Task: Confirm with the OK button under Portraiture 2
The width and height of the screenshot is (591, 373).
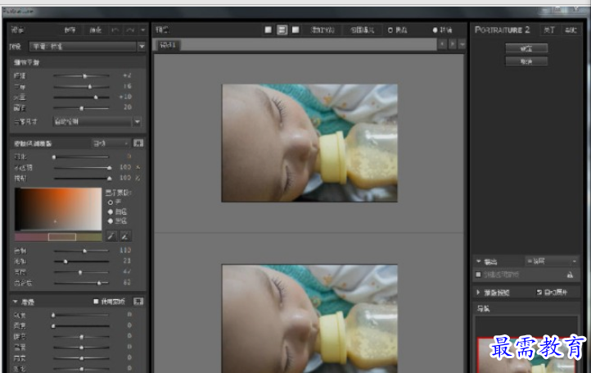Action: tap(526, 48)
